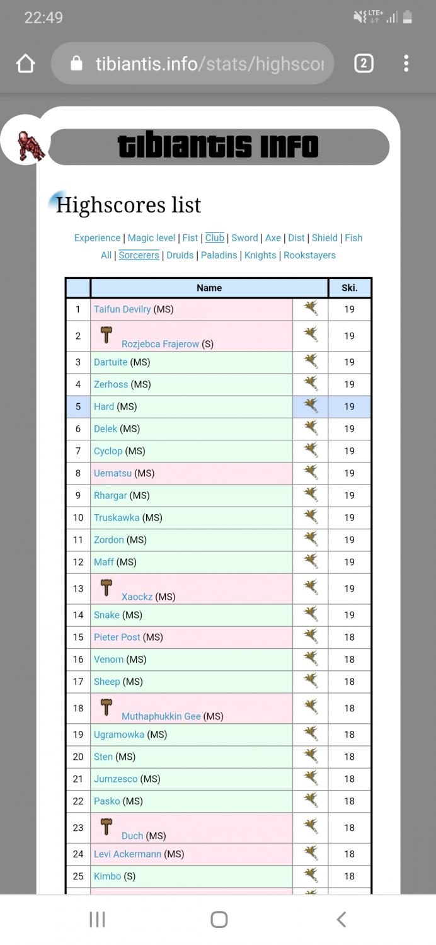This screenshot has height=945, width=436.
Task: Switch to the Experience highscores category
Action: point(97,238)
